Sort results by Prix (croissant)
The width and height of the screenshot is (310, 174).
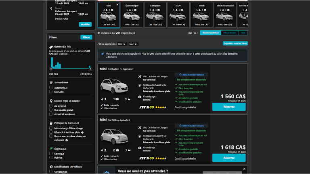coord(230,33)
